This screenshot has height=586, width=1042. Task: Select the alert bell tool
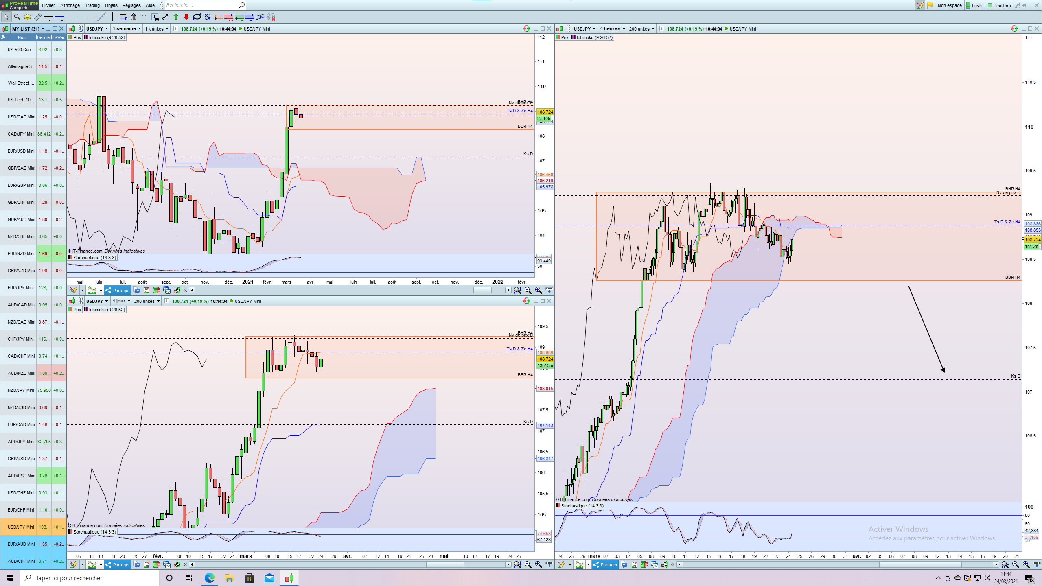pyautogui.click(x=27, y=17)
